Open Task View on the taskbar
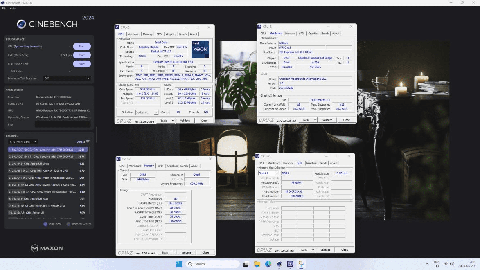The image size is (480, 270). [246, 264]
